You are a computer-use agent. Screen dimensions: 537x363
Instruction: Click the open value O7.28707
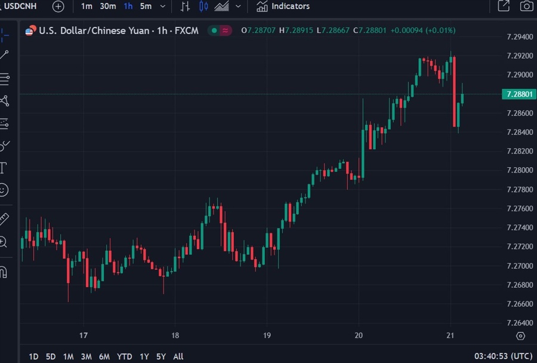pyautogui.click(x=258, y=30)
